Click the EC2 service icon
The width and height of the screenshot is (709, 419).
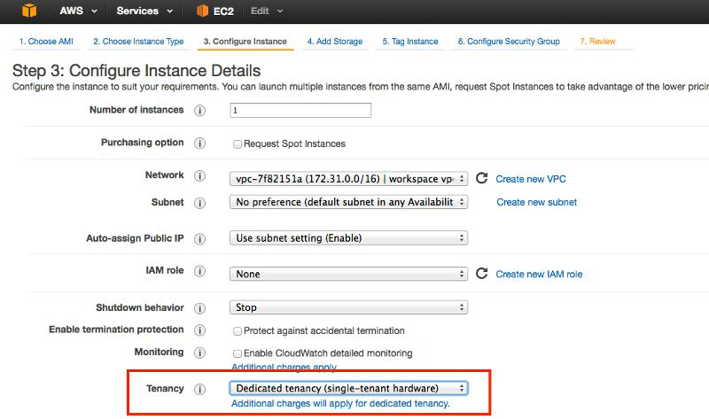pos(202,11)
